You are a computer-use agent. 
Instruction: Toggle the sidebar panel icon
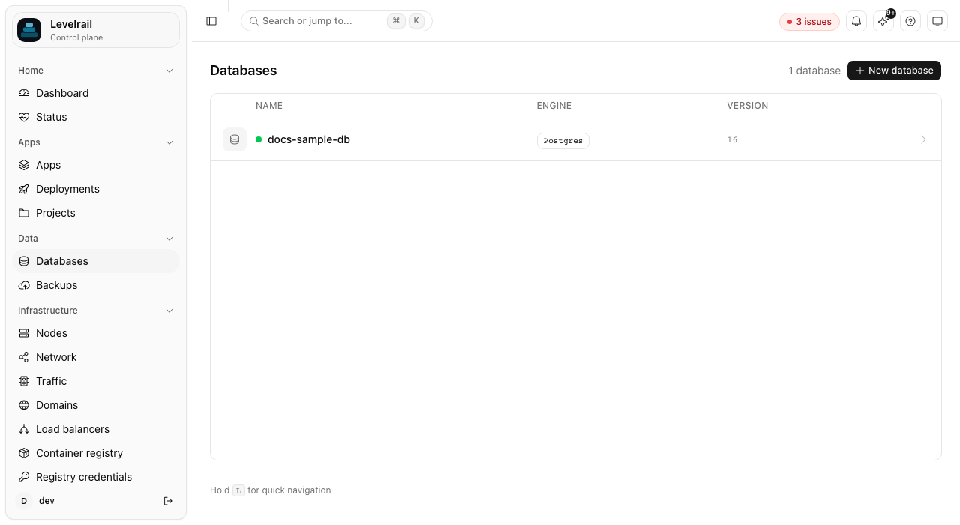point(211,21)
